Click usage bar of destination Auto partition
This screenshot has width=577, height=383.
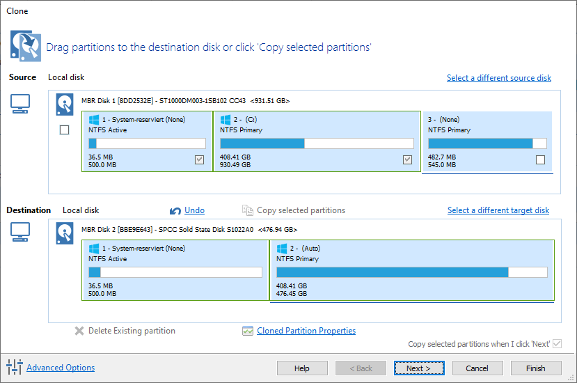412,272
